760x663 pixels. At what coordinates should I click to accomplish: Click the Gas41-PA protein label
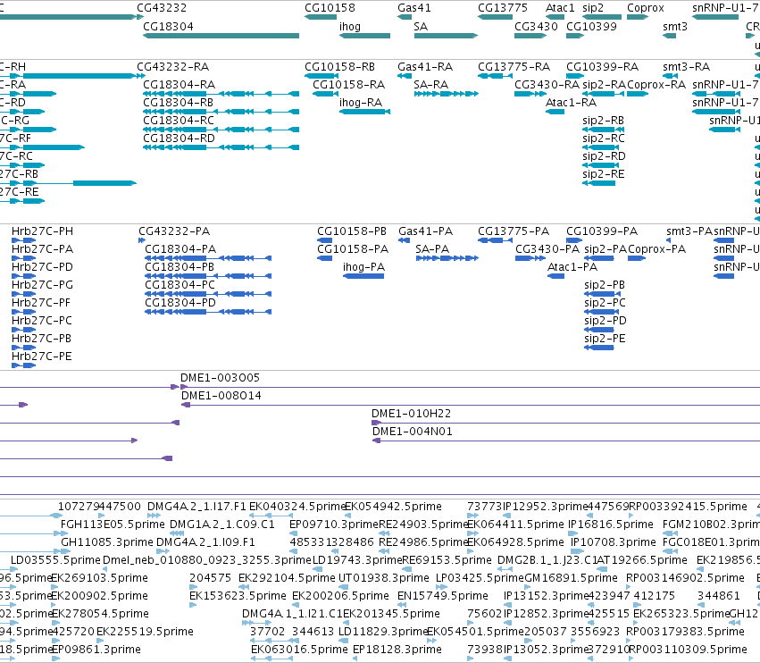[x=426, y=231]
